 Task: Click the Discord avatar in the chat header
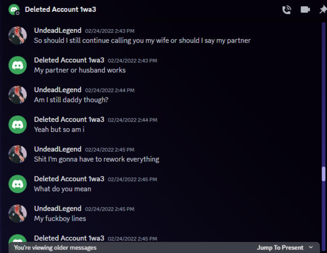pos(14,10)
